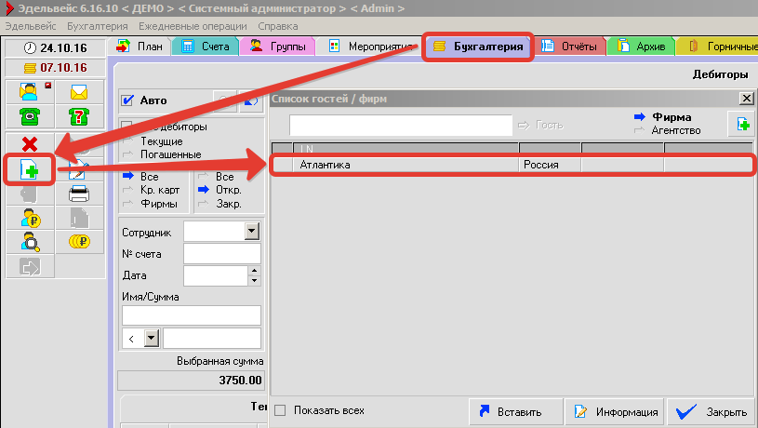Click the red X delete icon

29,144
